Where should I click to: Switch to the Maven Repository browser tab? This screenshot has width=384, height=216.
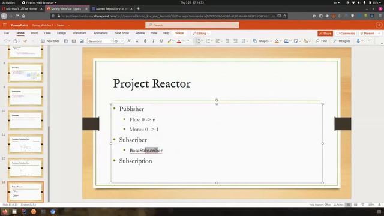(112, 8)
